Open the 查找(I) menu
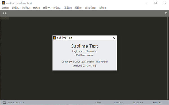The height and width of the screenshot is (105, 169). pyautogui.click(x=36, y=8)
